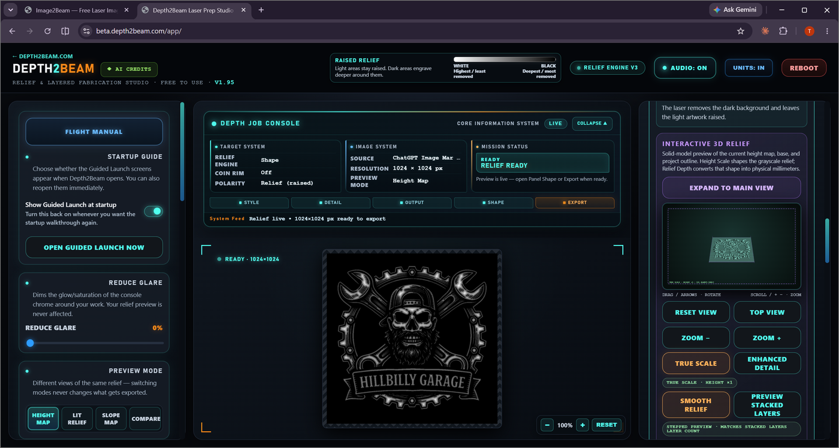The height and width of the screenshot is (448, 839).
Task: Bookmark this page with the star icon
Action: coord(741,31)
